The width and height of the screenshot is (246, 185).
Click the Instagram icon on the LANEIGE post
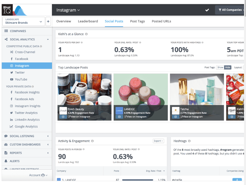[x=119, y=117]
